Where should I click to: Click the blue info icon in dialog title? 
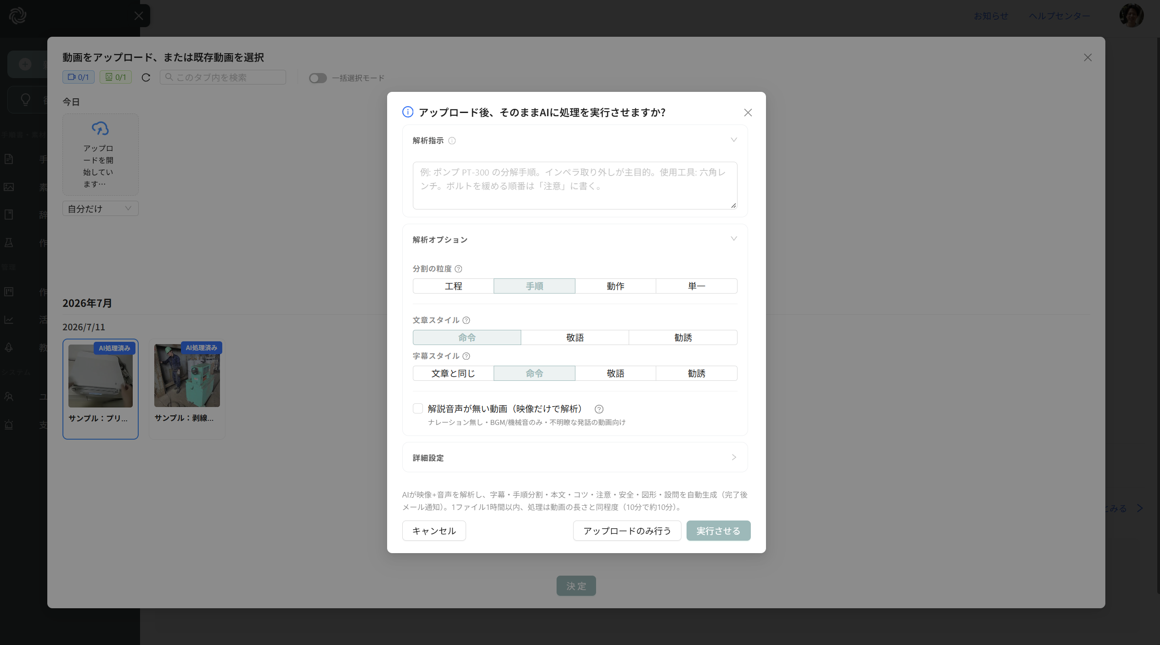408,112
